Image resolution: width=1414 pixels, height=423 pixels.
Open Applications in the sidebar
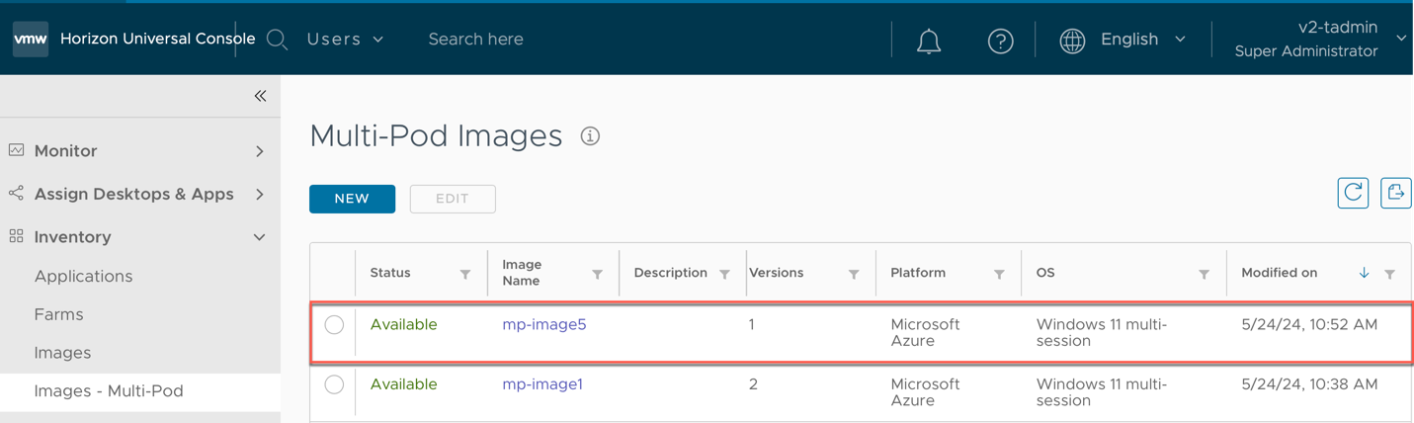(x=83, y=276)
